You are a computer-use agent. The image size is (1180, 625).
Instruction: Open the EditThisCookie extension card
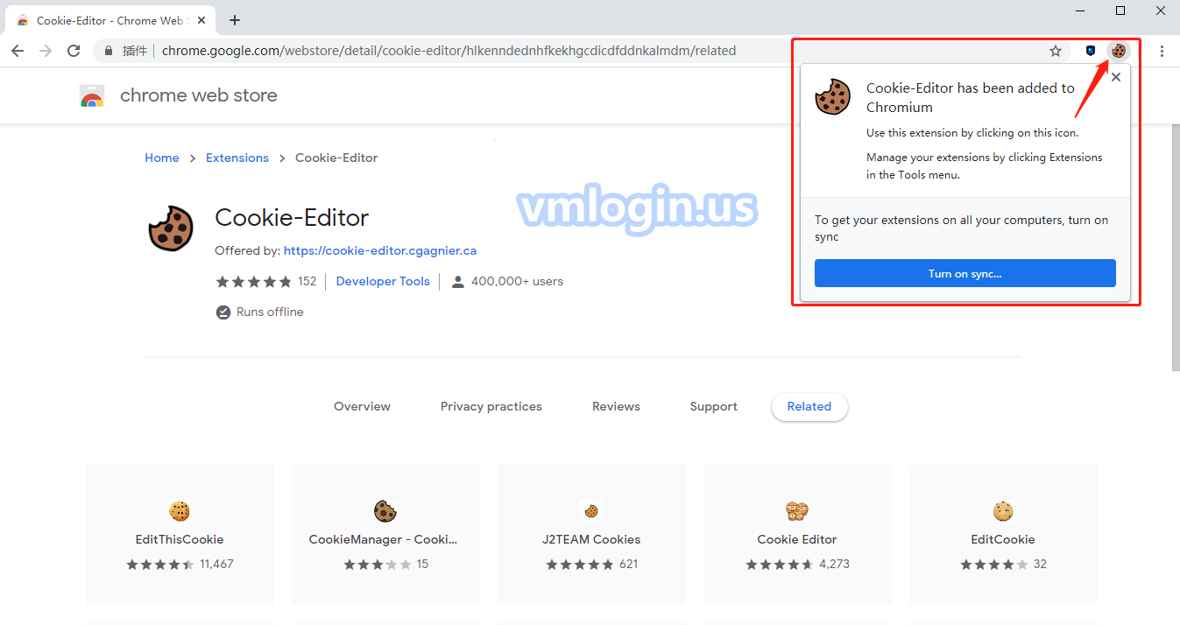[180, 534]
